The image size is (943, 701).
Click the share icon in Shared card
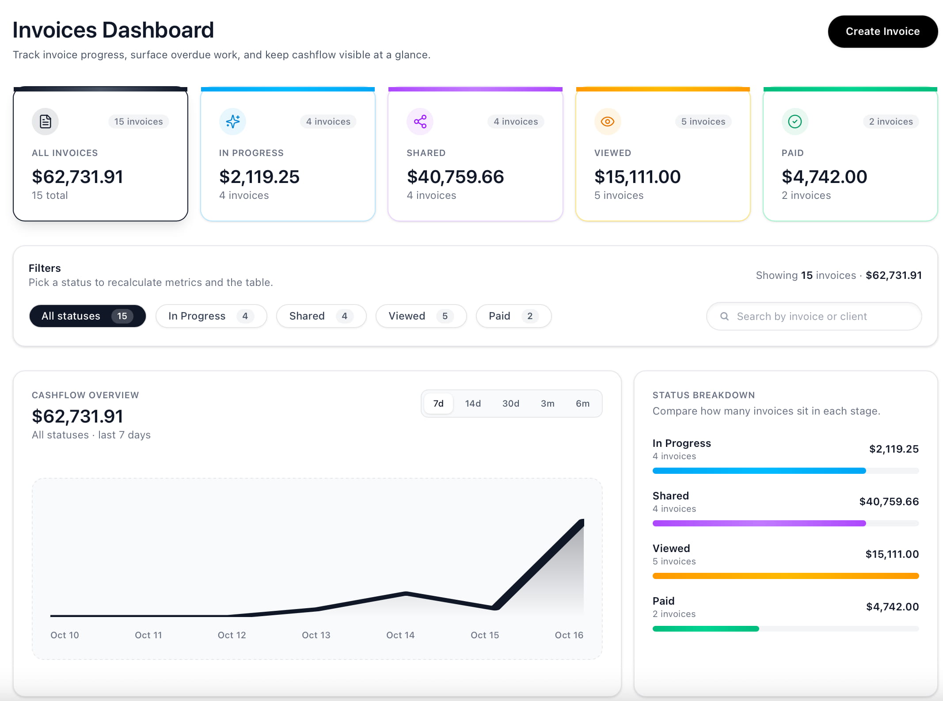click(x=420, y=122)
